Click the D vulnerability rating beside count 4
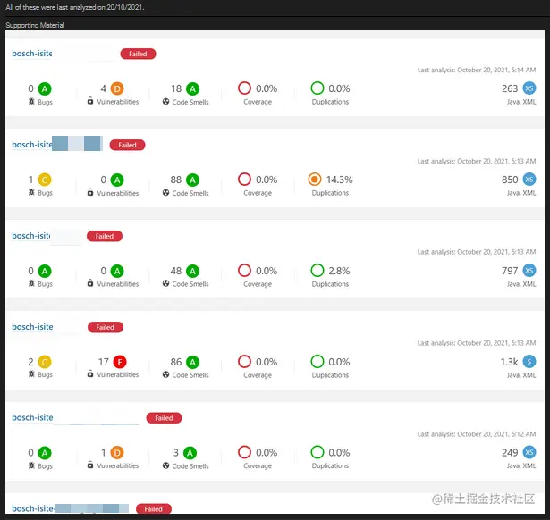 click(x=117, y=88)
